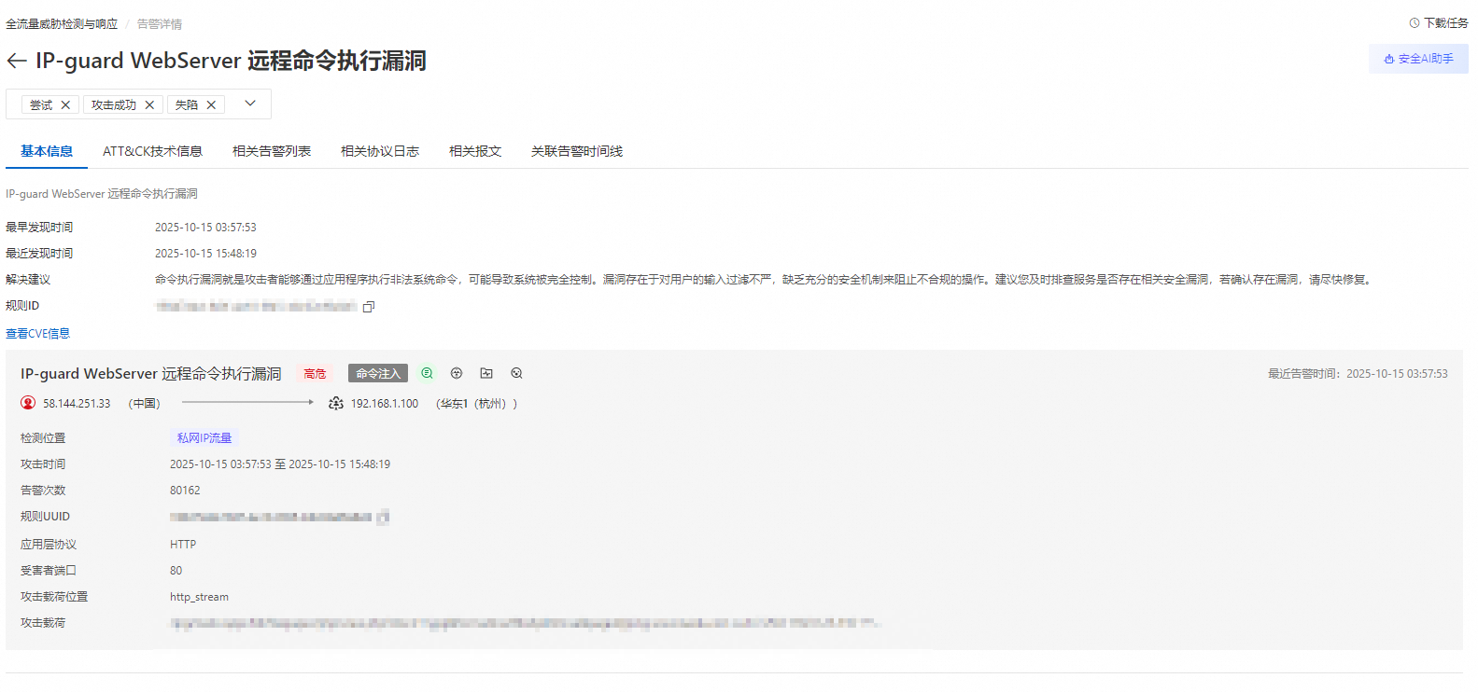This screenshot has width=1478, height=692.
Task: Copy the 规则ID value
Action: (x=369, y=307)
